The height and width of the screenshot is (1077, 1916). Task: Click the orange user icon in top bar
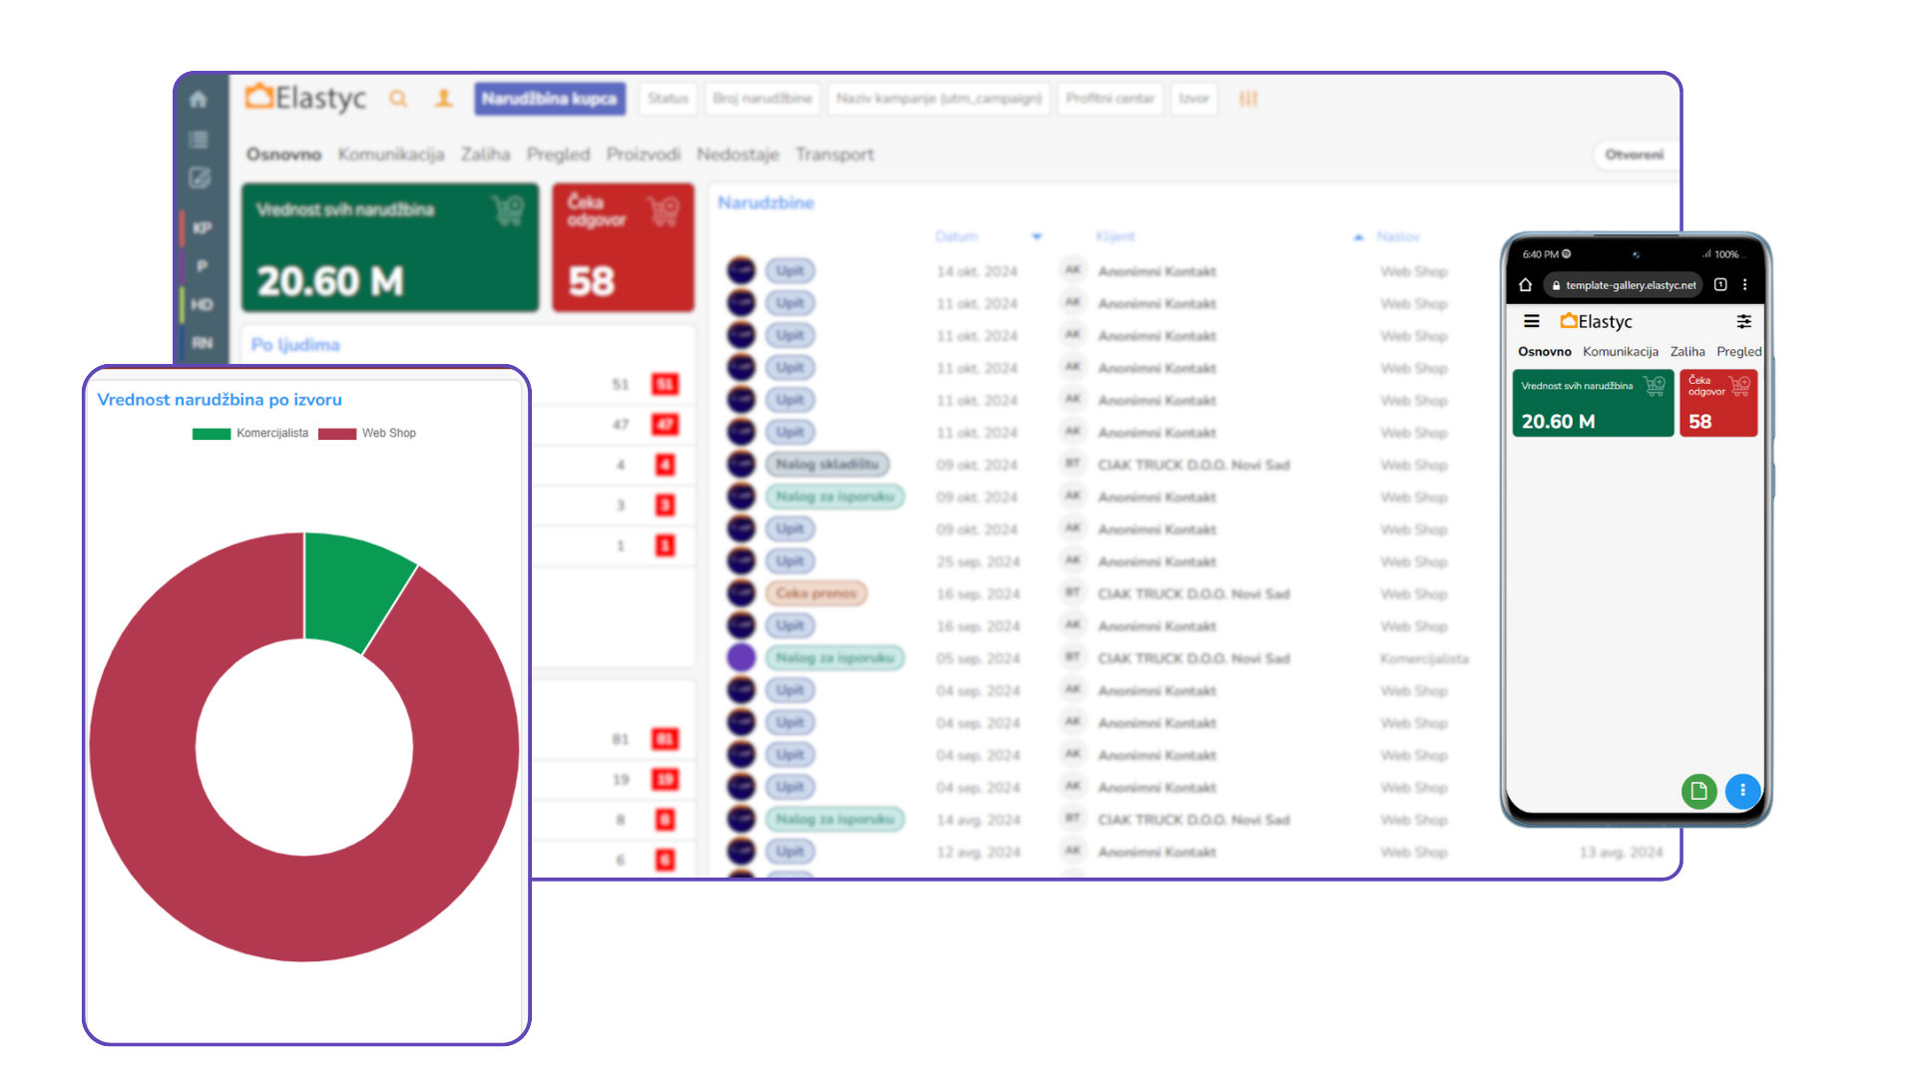444,99
